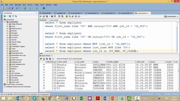Click the Refresh connections icon
The image size is (180, 101).
coord(10,16)
